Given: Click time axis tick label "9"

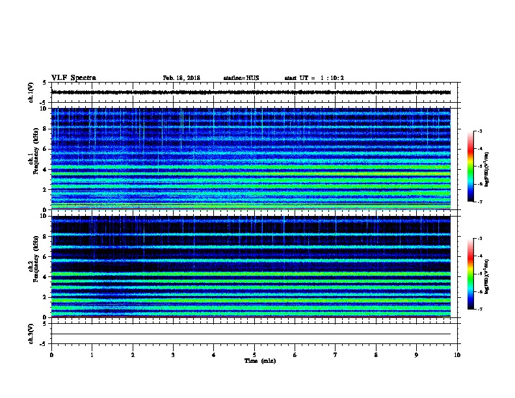Looking at the screenshot, I should click(416, 355).
